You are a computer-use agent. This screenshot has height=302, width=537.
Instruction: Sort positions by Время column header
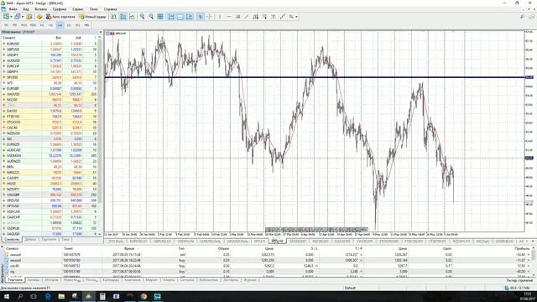click(129, 248)
